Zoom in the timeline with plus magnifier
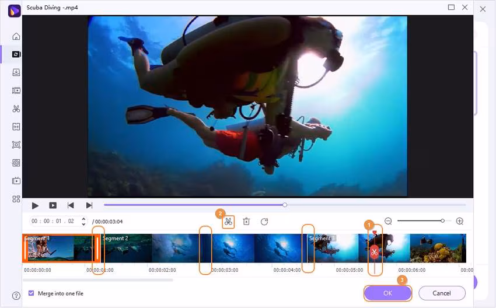Image resolution: width=496 pixels, height=308 pixels. [460, 221]
